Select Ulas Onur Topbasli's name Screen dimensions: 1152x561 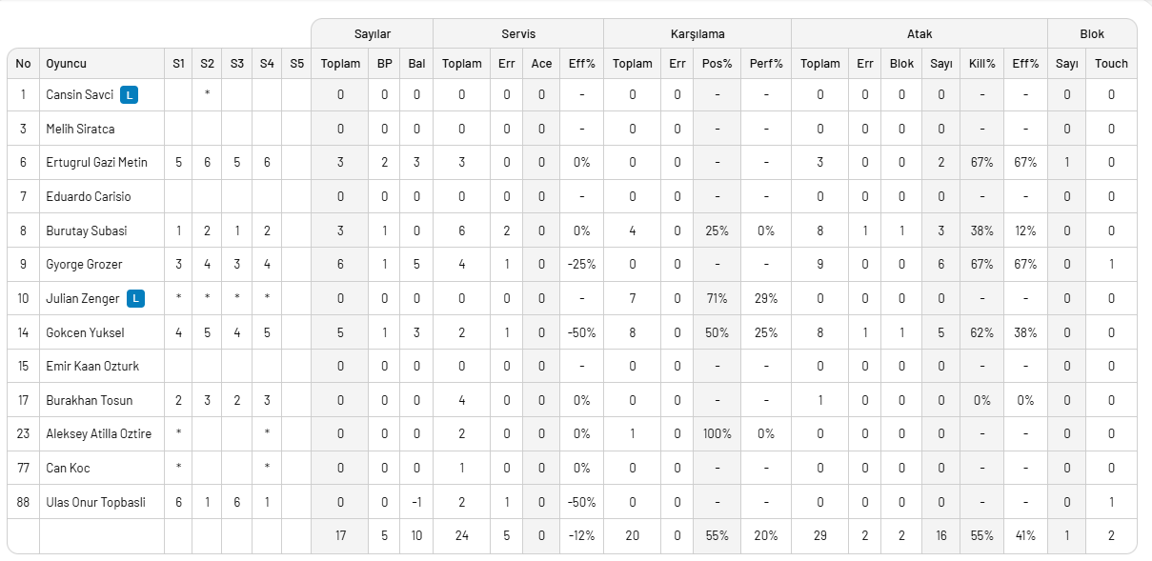(x=95, y=503)
